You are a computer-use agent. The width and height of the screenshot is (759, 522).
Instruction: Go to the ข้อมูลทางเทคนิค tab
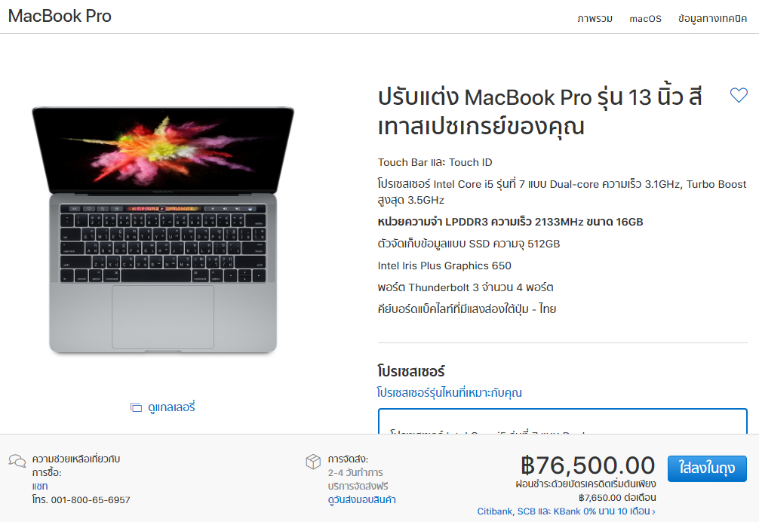(x=712, y=18)
